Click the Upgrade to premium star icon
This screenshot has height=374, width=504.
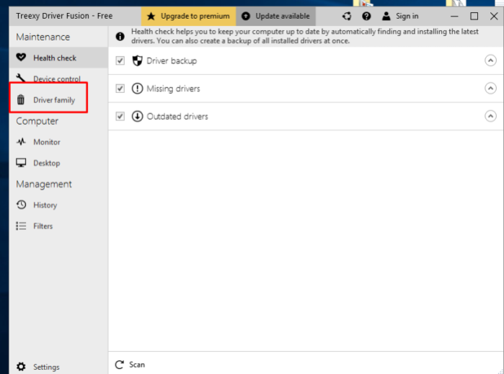151,16
